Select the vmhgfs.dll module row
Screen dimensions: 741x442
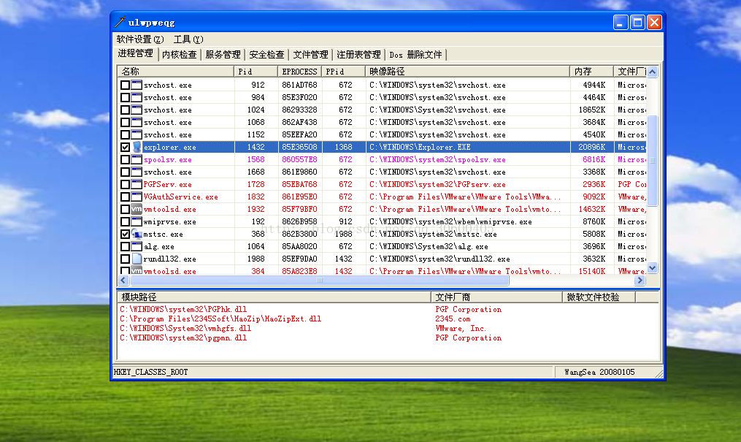(185, 328)
